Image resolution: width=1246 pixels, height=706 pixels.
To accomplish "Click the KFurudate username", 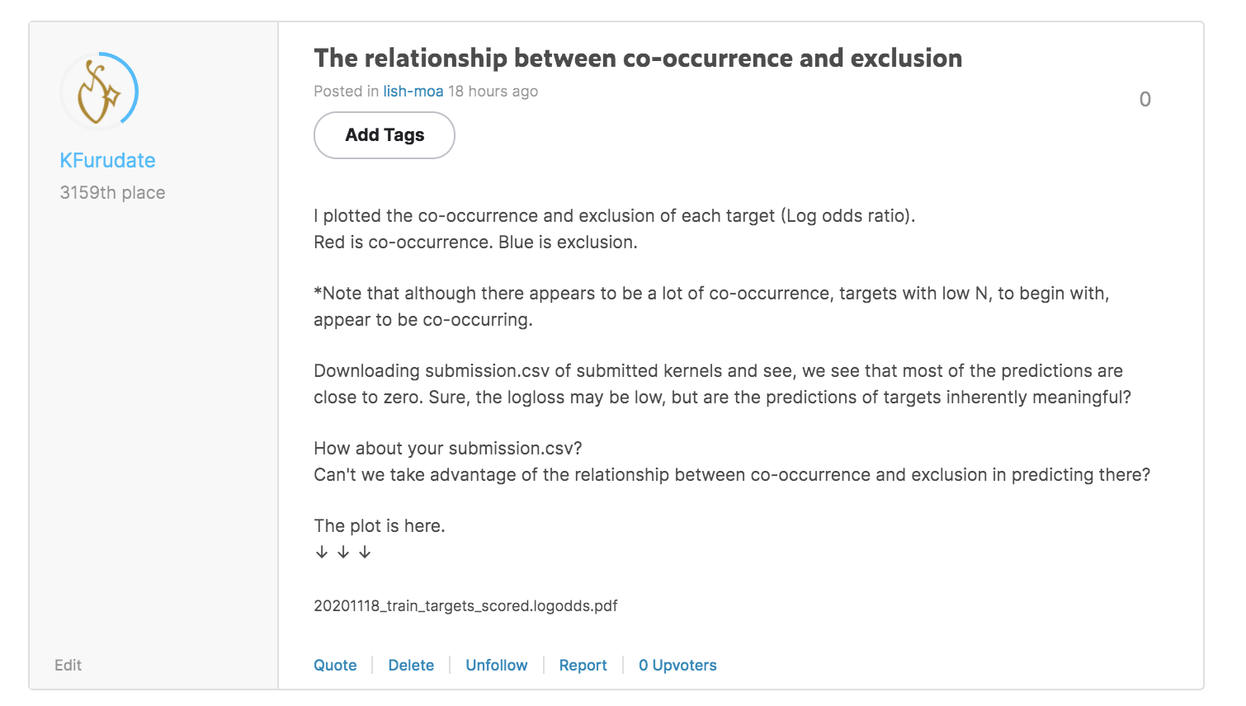I will click(107, 160).
